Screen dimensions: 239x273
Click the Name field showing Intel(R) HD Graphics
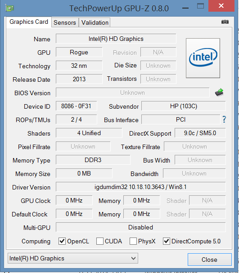(x=116, y=39)
